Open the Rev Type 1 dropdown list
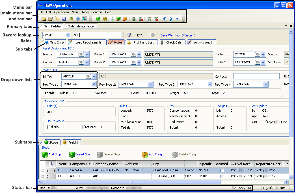Viewport: 296px width, 193px height. click(94, 84)
